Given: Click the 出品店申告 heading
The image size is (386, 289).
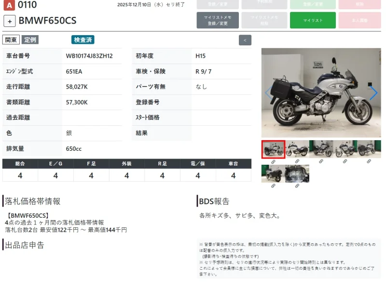Looking at the screenshot, I should tap(25, 245).
